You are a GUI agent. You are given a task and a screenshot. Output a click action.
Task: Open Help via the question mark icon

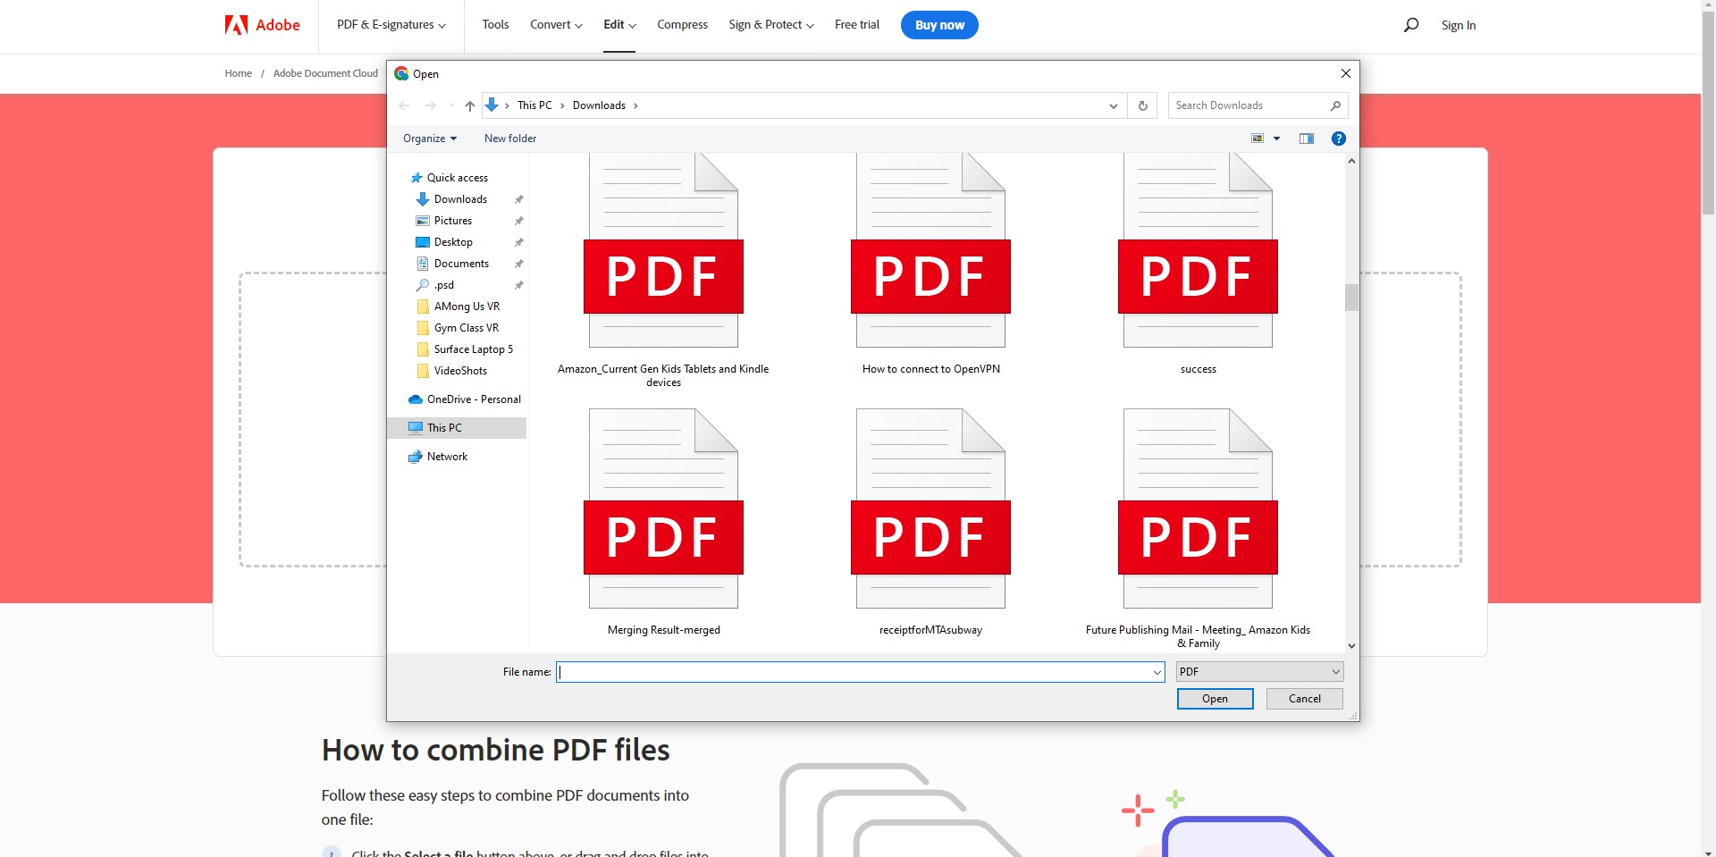(x=1338, y=138)
